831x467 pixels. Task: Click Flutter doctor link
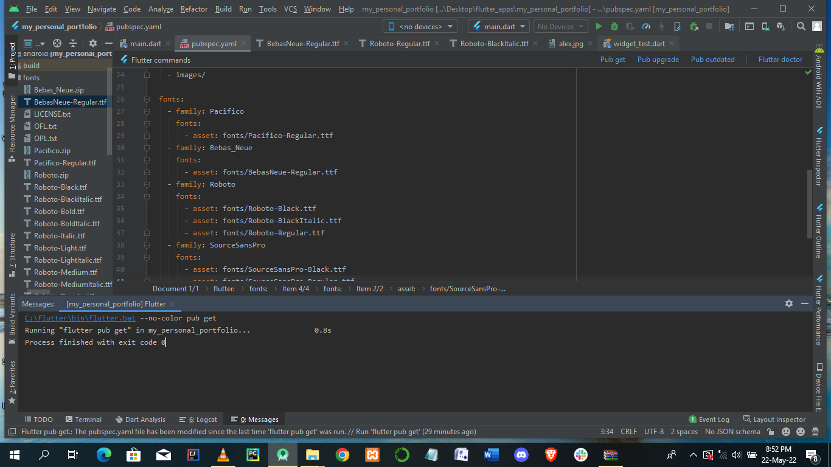pos(781,60)
